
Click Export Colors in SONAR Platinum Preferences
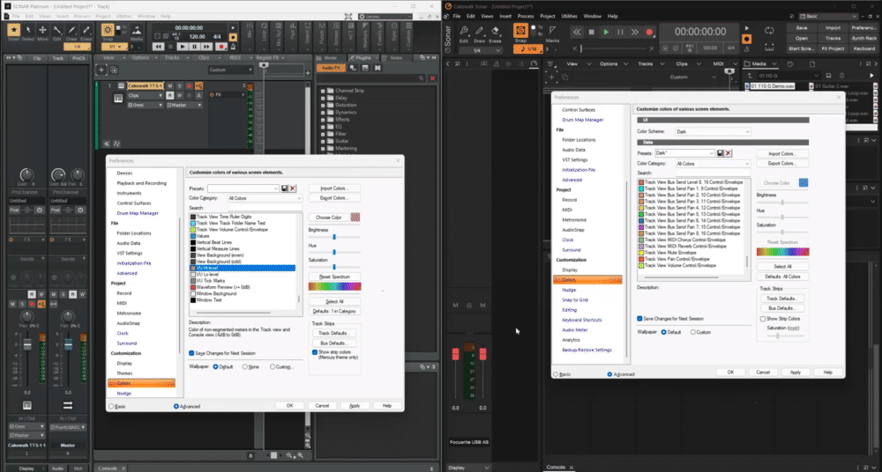tap(334, 198)
